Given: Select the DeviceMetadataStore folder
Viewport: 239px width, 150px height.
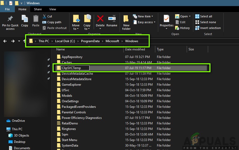Looking at the screenshot, I should tap(77, 79).
